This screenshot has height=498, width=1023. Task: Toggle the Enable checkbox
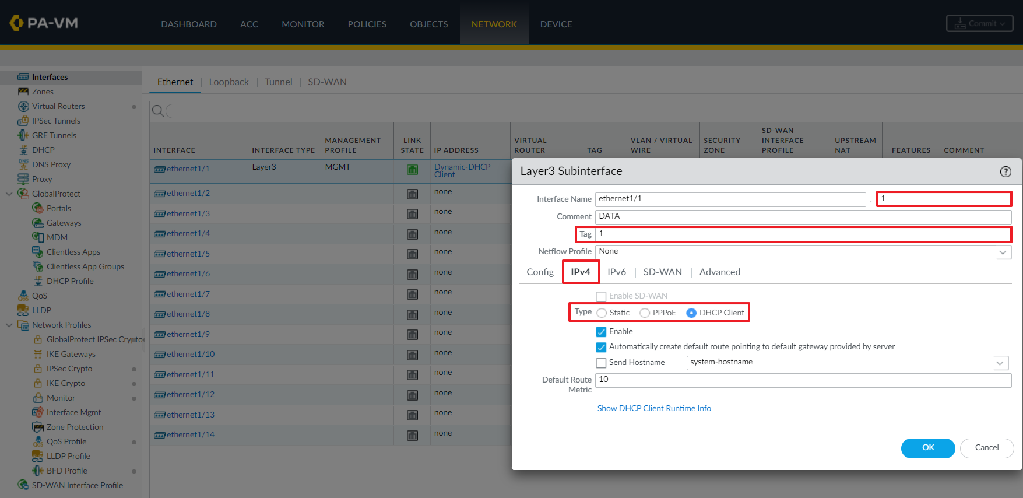(601, 332)
